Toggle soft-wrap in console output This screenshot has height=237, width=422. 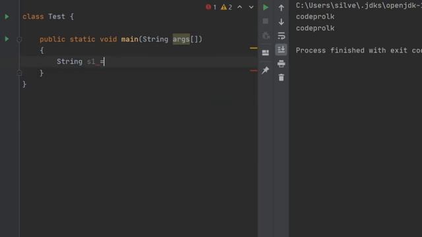(x=282, y=36)
